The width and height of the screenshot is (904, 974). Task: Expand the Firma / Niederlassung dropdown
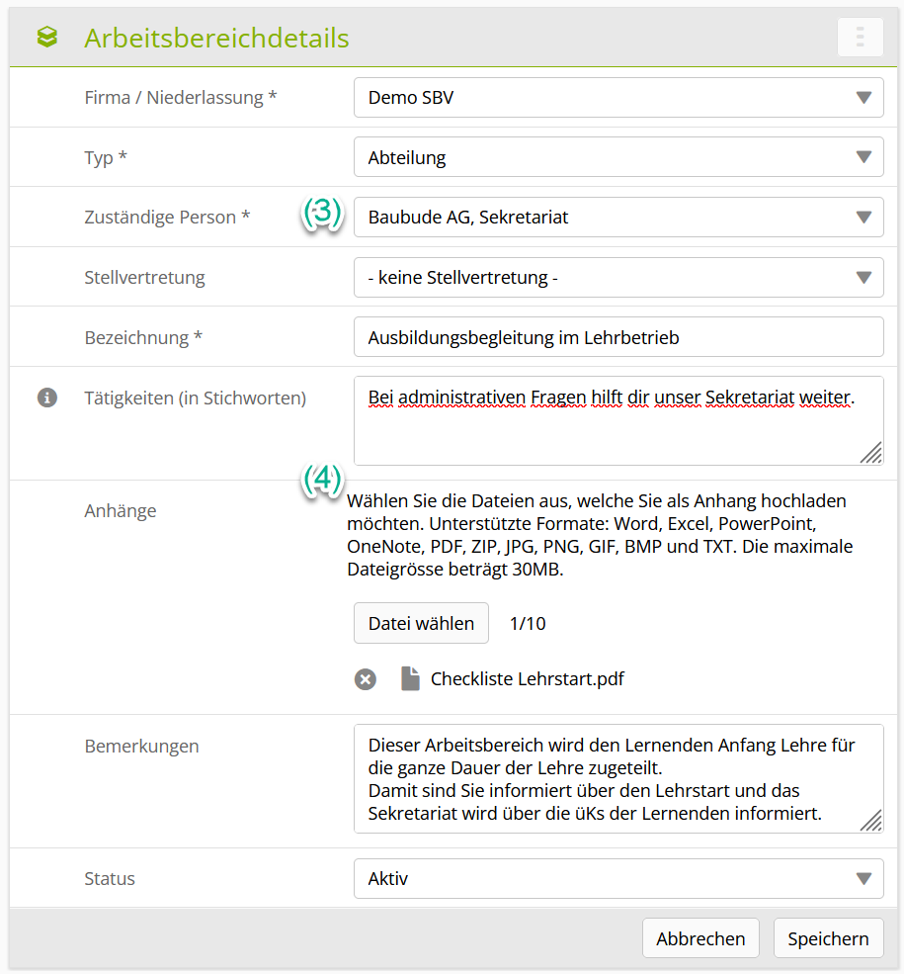618,98
